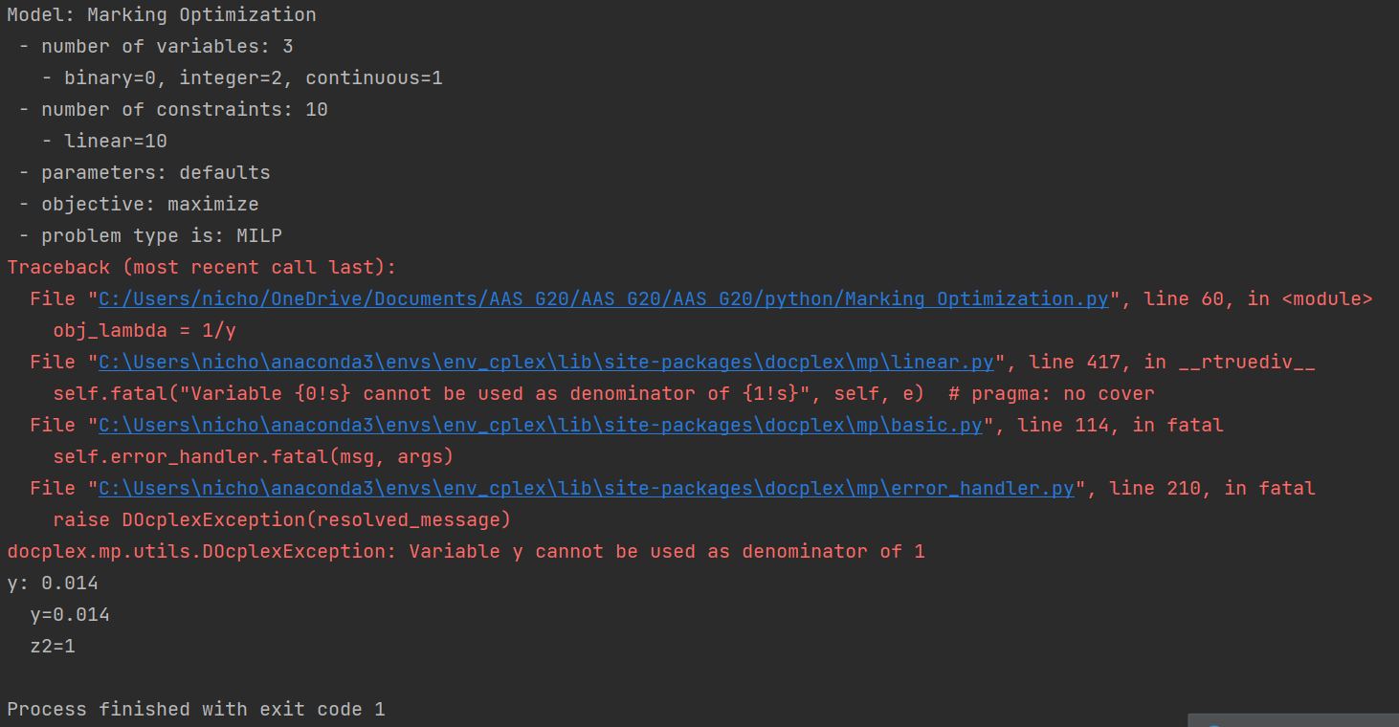Click the 'Model: Marking Optimization' output line
Image resolution: width=1399 pixels, height=727 pixels.
[x=162, y=15]
